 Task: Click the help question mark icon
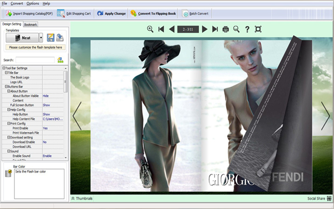point(247,29)
